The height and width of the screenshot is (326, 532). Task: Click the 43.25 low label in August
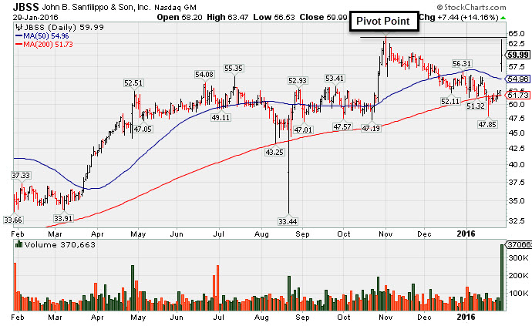pos(274,153)
